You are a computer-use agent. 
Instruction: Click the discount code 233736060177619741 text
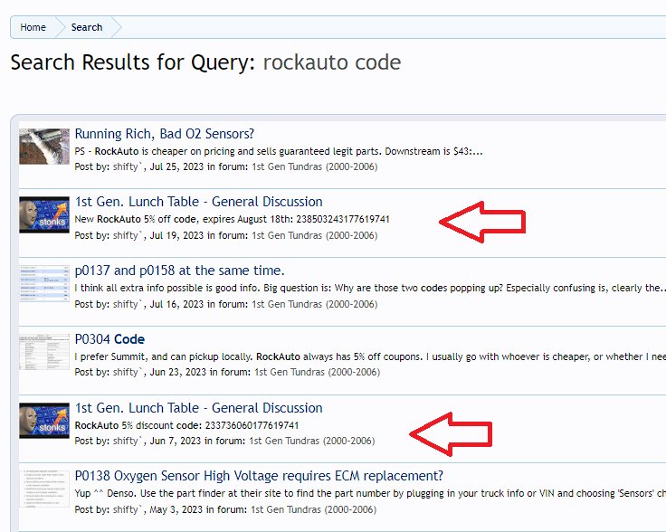(x=252, y=425)
